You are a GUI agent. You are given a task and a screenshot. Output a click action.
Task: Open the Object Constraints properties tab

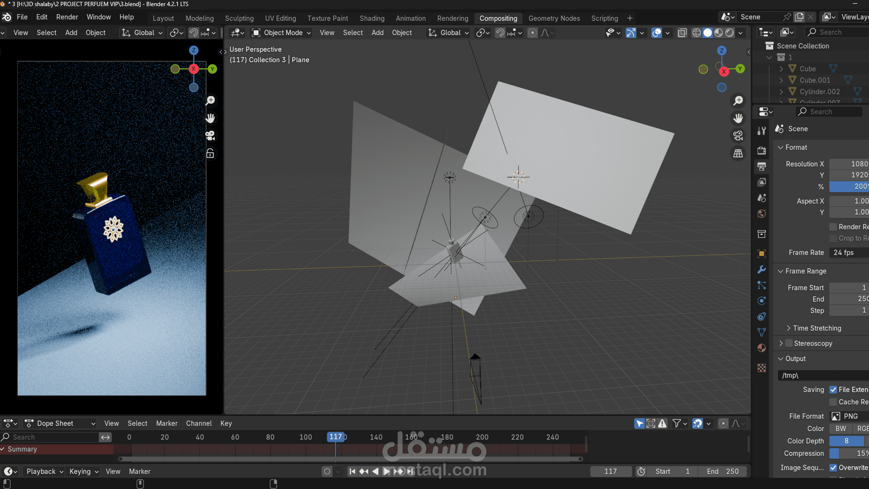(762, 316)
